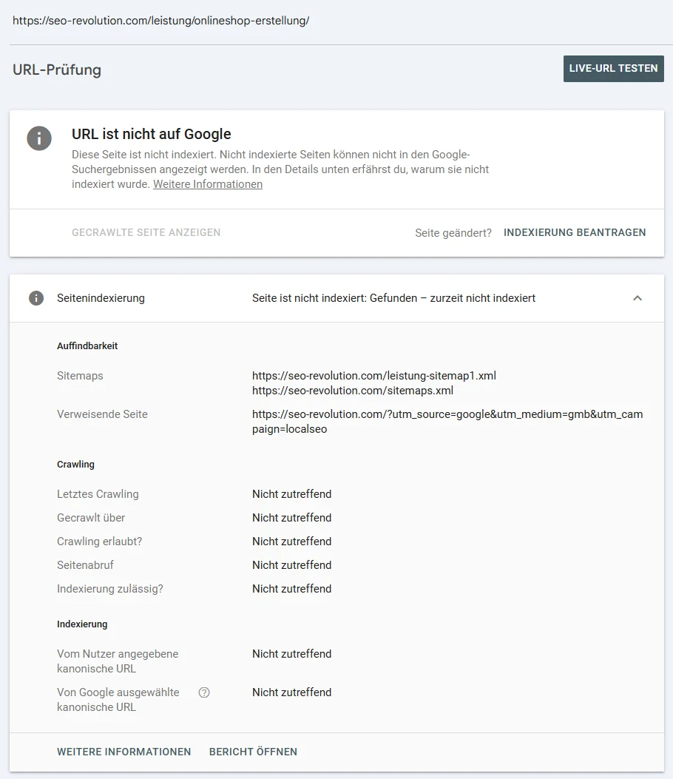The image size is (673, 779).
Task: Click the 'LIVE-URL TESTEN' button
Action: [613, 68]
